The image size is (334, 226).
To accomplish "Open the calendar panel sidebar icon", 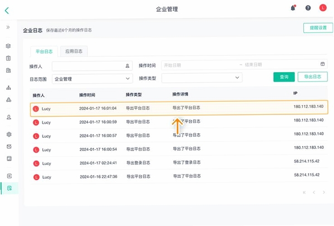I will 9,158.
